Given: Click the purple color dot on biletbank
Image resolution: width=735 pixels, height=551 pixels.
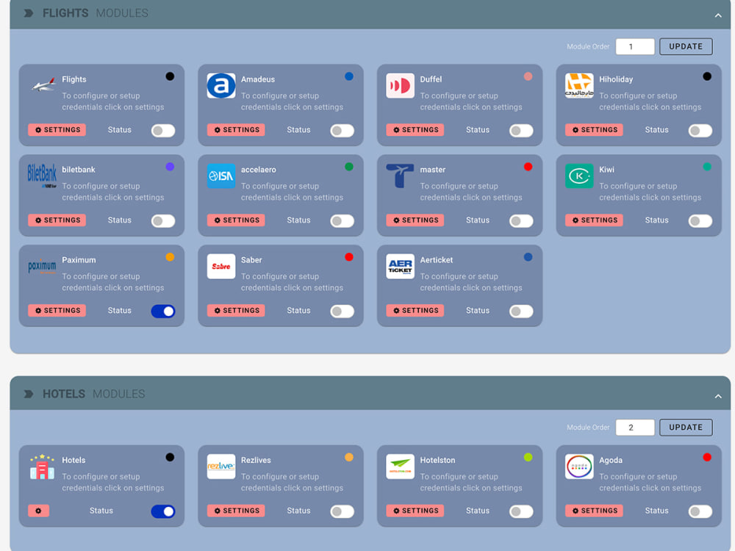Looking at the screenshot, I should coord(170,167).
